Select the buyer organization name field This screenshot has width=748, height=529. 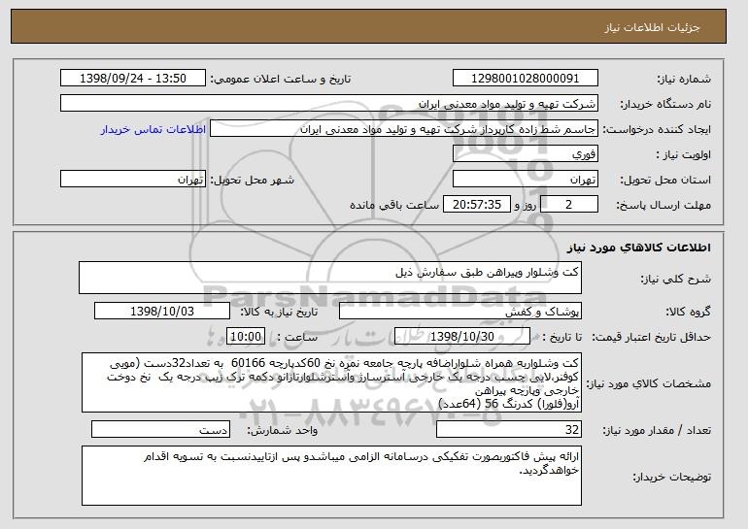[x=329, y=104]
